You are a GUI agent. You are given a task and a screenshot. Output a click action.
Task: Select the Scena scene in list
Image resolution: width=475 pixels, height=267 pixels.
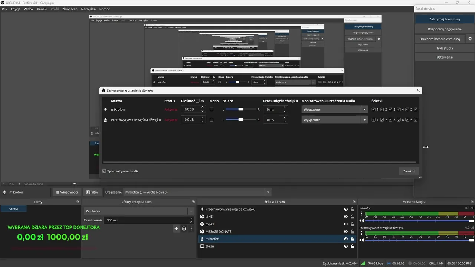(x=14, y=209)
